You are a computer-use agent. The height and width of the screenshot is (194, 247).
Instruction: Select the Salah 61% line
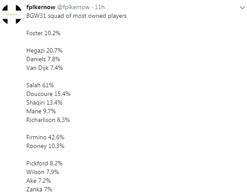coord(40,85)
